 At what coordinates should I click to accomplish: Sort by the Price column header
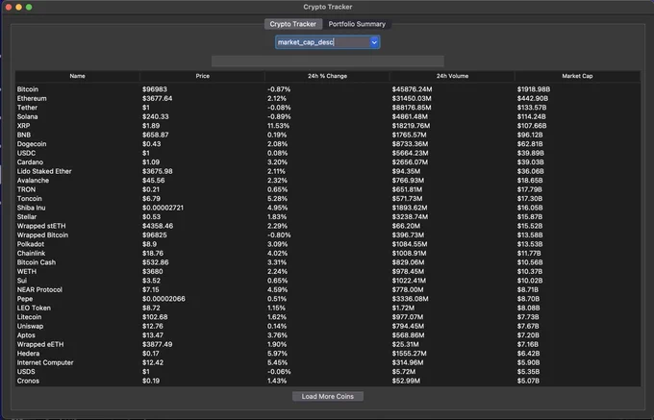tap(203, 76)
